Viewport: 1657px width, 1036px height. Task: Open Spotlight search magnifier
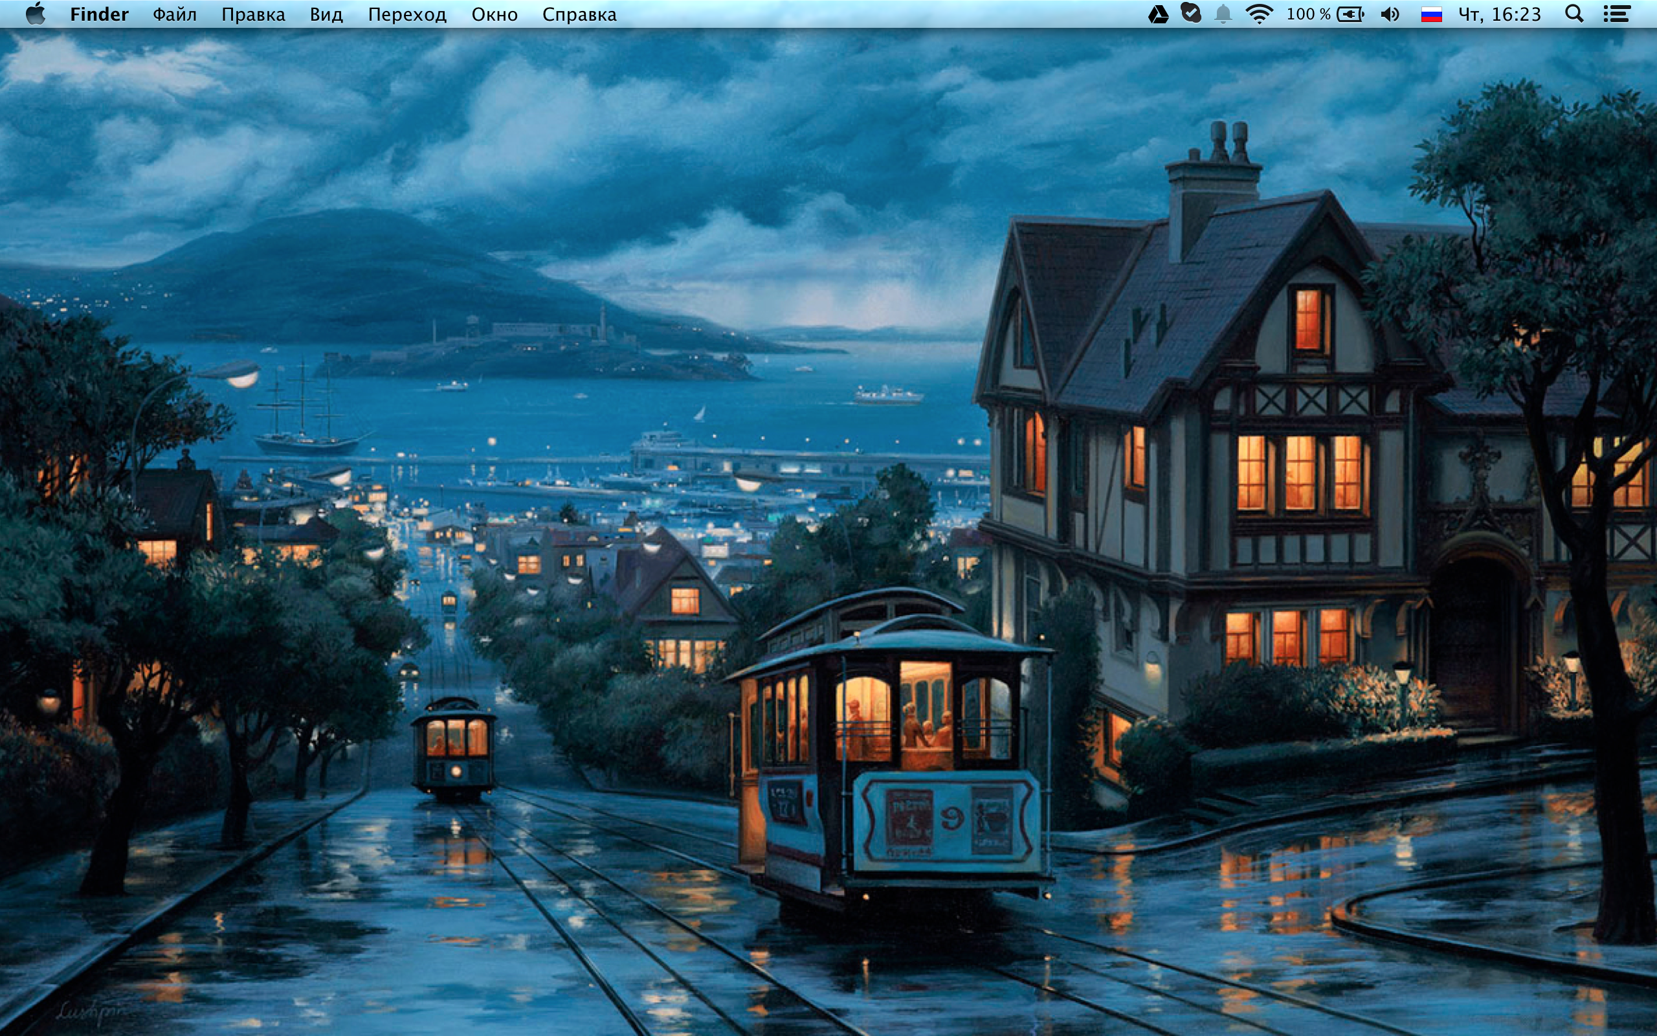point(1574,14)
